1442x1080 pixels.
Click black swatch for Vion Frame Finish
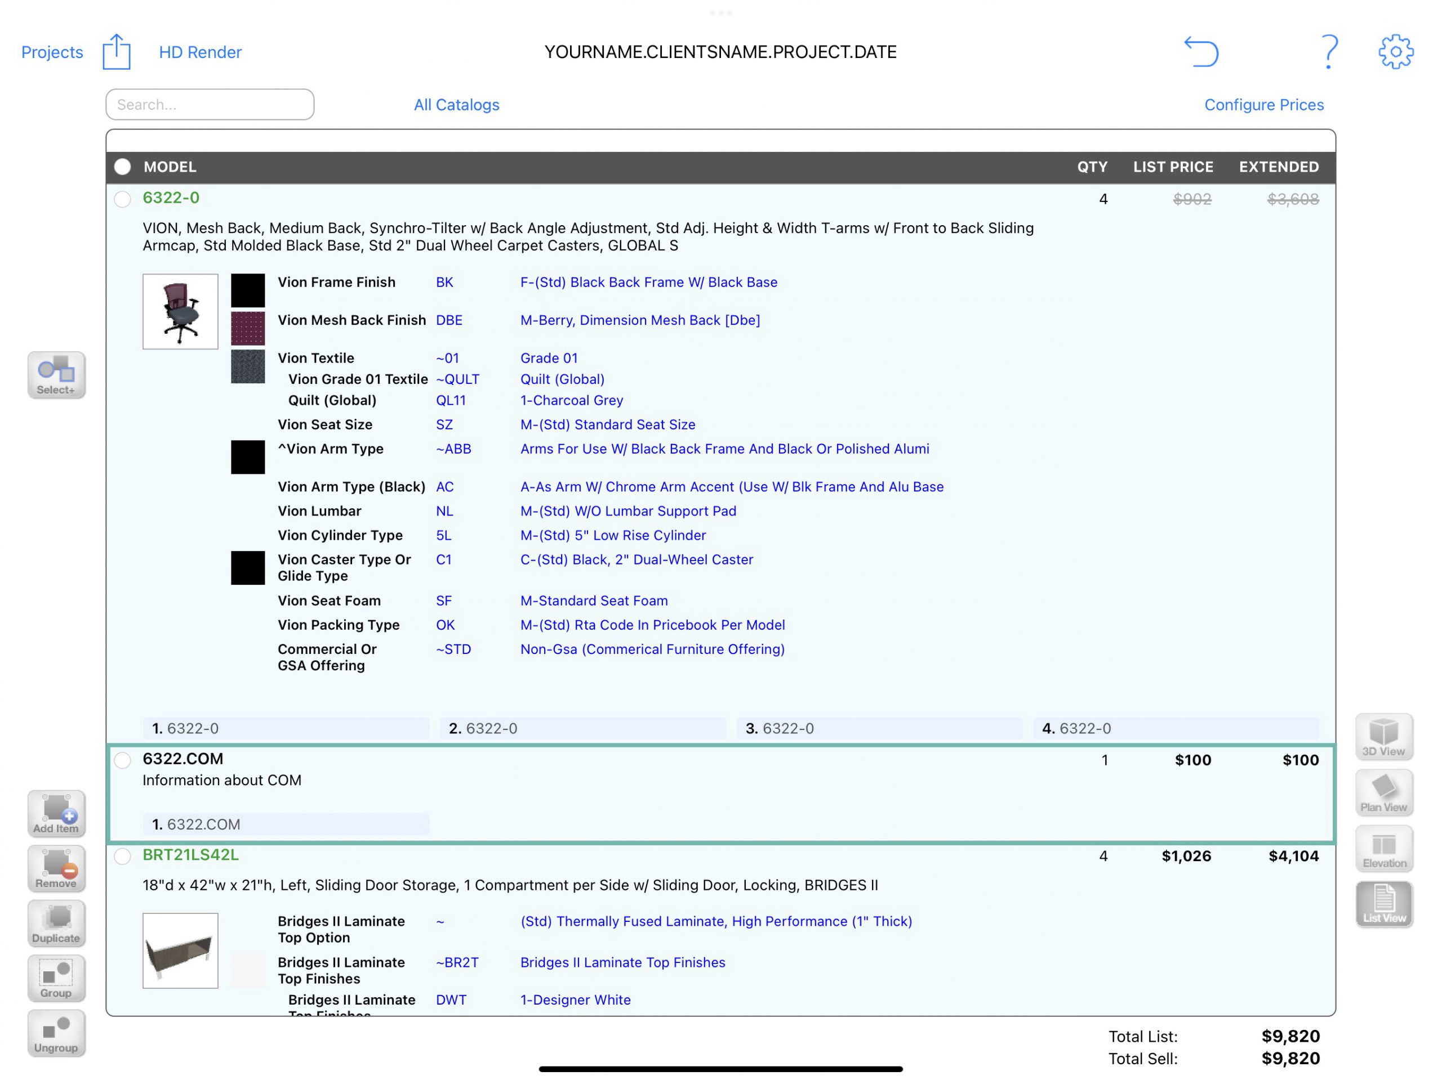(x=248, y=290)
